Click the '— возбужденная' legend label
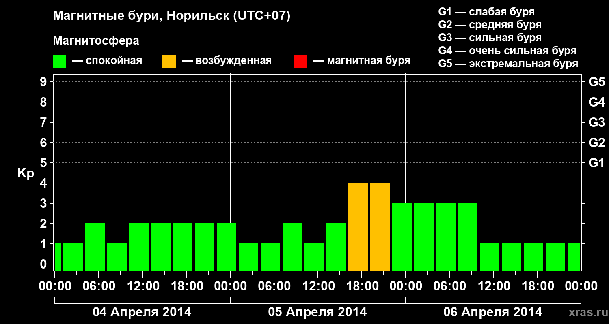609x324 pixels. click(227, 61)
